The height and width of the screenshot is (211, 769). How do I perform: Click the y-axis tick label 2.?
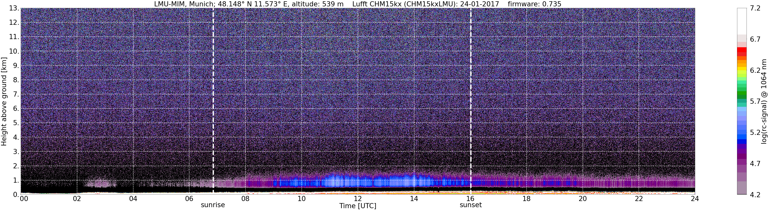16,166
